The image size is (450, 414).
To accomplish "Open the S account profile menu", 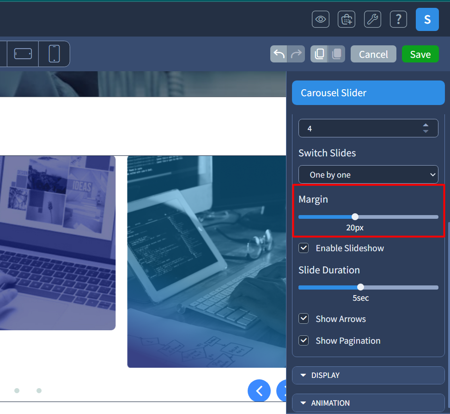I will [x=427, y=19].
